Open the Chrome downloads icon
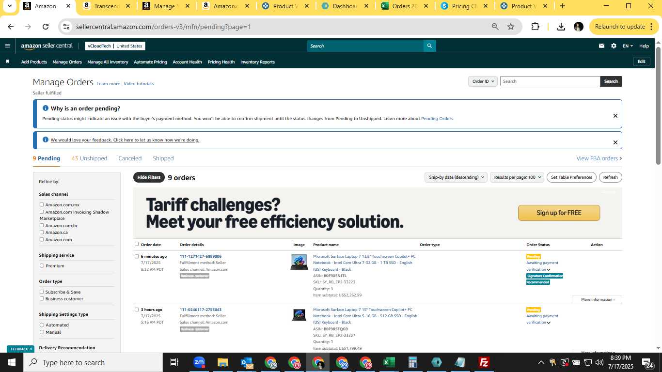 point(561,27)
